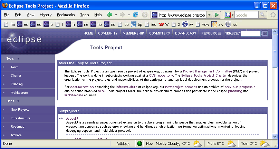This screenshot has height=149, width=279.
Task: Click the greyed-out Stop loading button
Action: (x=145, y=15)
